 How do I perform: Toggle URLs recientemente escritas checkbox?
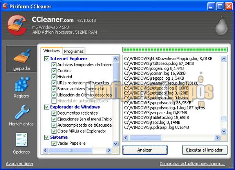click(x=54, y=83)
